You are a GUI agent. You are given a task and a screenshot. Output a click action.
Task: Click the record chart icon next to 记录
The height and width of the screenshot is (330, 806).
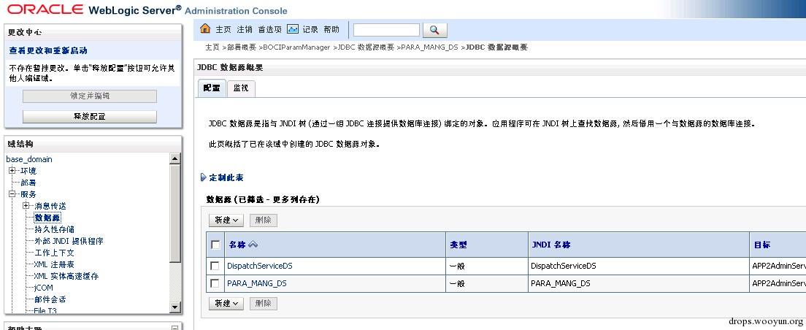tap(293, 28)
